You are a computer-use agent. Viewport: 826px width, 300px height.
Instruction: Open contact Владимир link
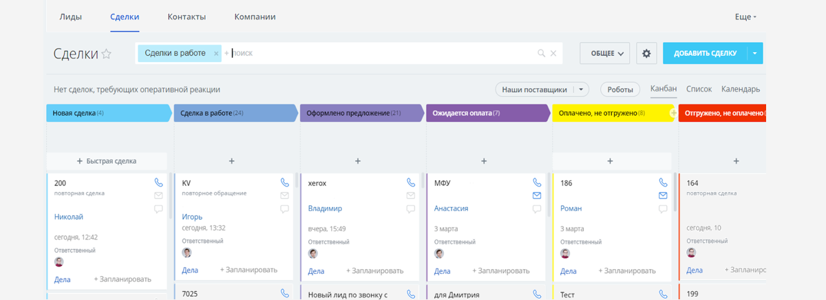pos(325,208)
